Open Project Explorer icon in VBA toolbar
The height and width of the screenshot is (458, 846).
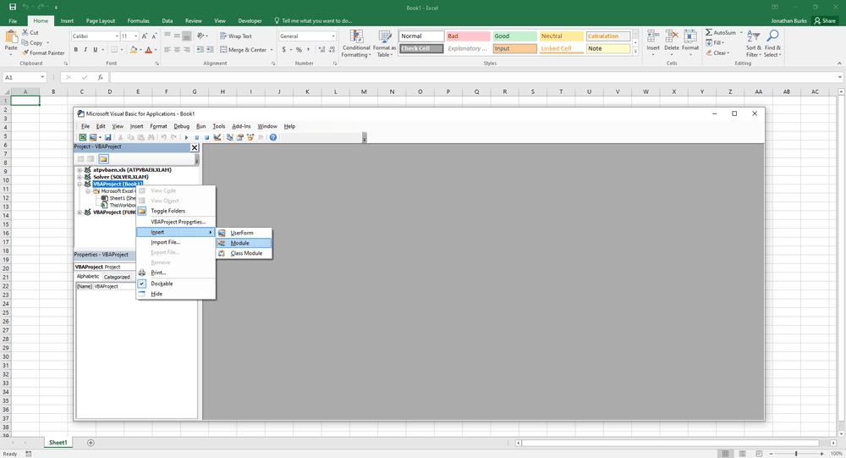[230, 137]
